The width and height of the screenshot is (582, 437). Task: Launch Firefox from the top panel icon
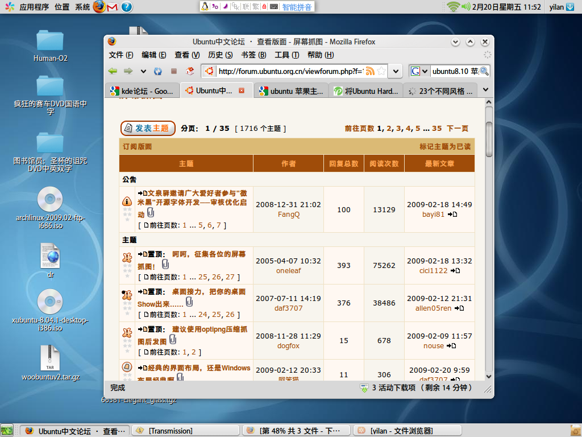point(99,7)
